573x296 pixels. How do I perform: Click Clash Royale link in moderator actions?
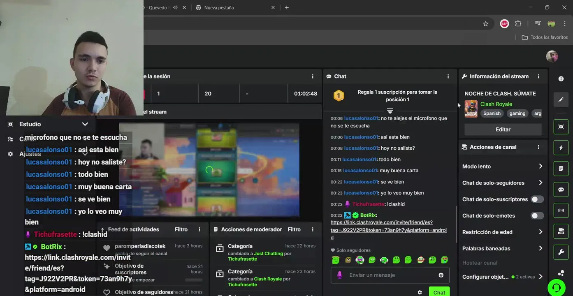[x=268, y=279]
